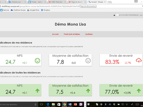143x107 pixels.
Task: Click the green smiley icon in NPS card
Action: click(x=38, y=61)
